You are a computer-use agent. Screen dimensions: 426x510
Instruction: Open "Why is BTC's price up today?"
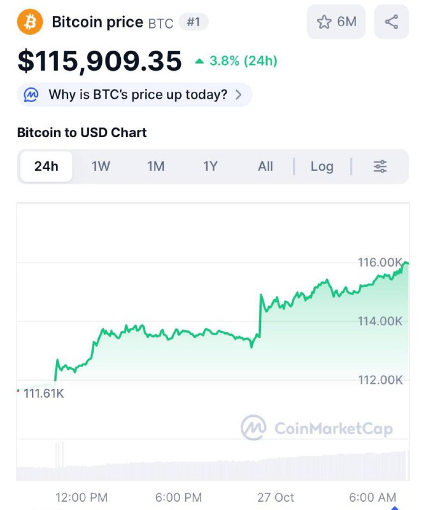pyautogui.click(x=138, y=95)
